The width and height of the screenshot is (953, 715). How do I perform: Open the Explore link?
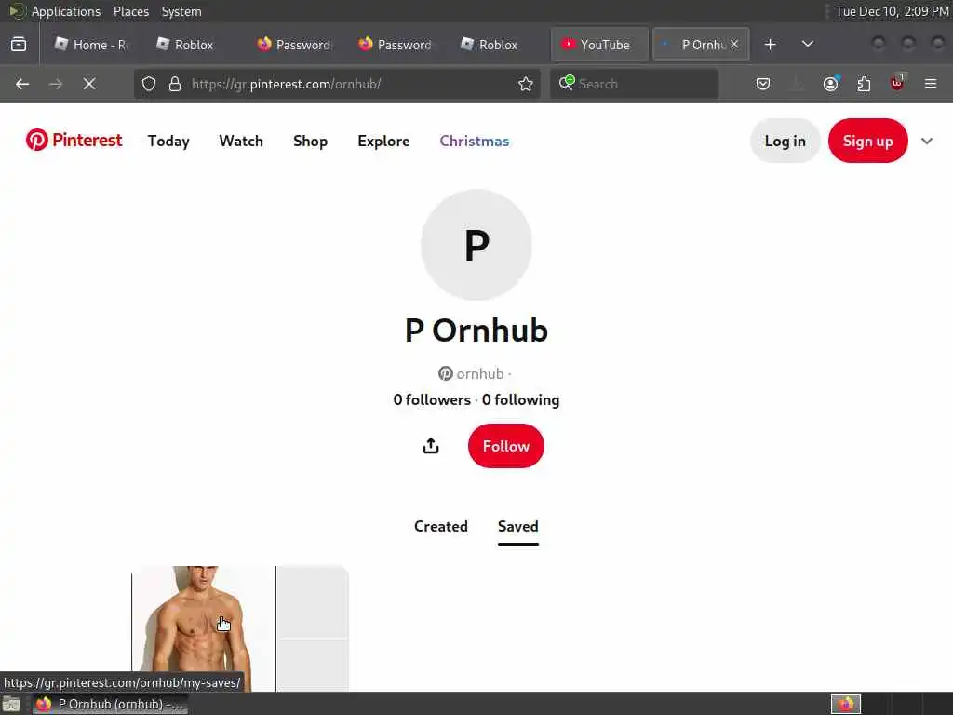[x=383, y=142]
